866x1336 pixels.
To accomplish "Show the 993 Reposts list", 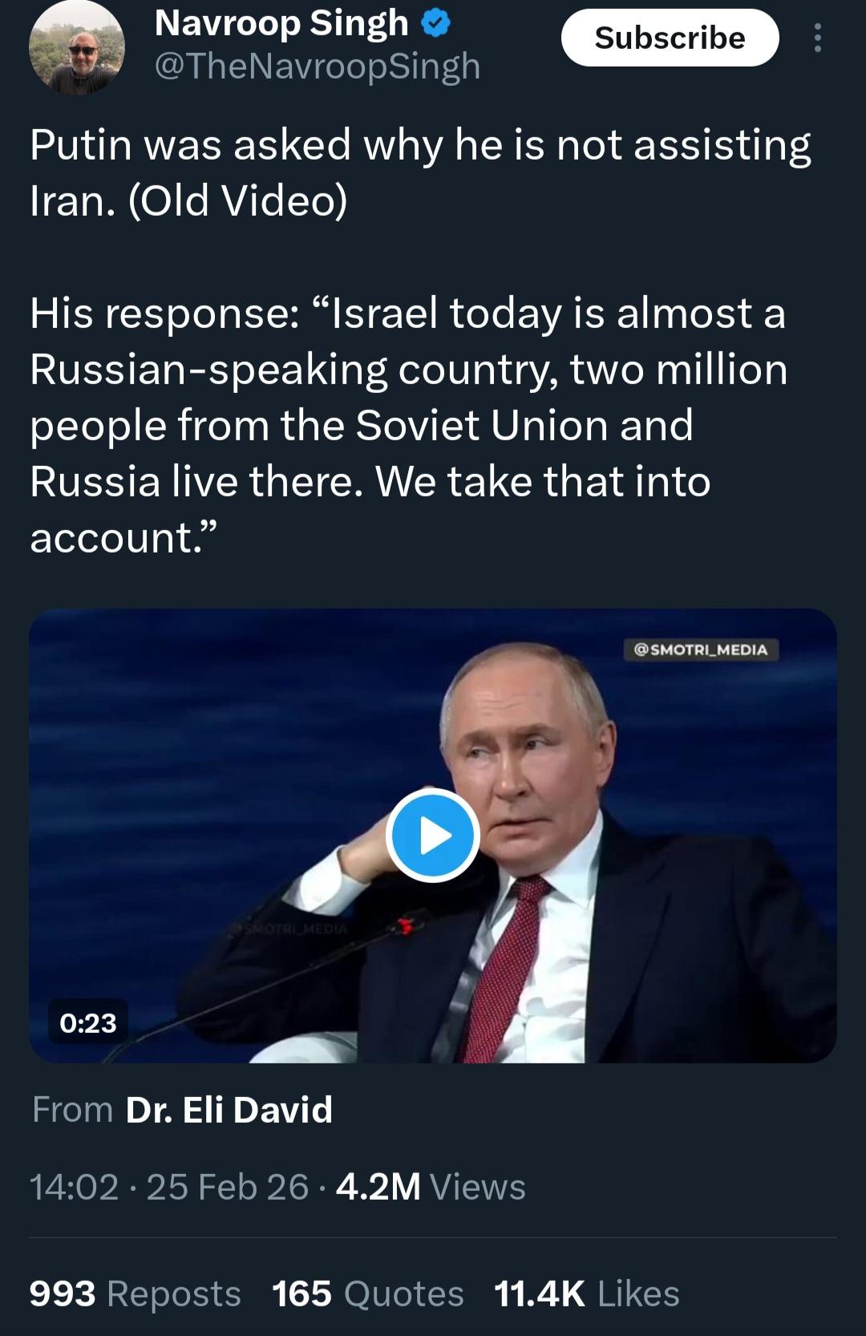I will click(135, 1293).
